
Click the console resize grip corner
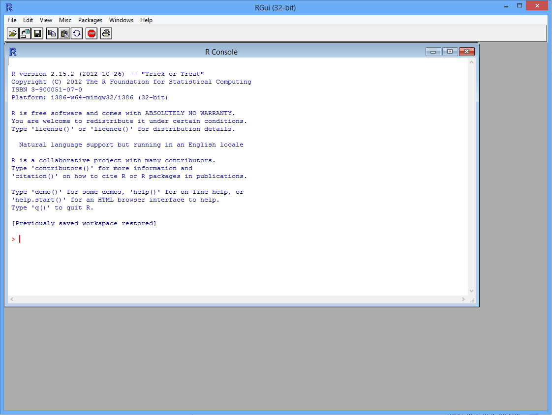point(472,300)
